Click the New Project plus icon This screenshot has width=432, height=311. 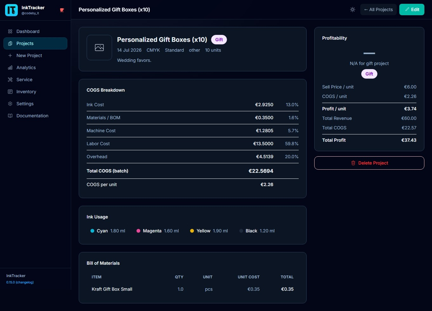click(x=10, y=55)
